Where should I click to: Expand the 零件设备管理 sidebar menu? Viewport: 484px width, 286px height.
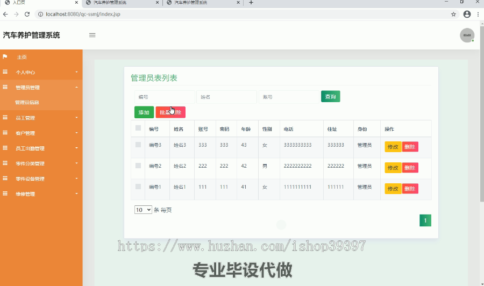pos(41,178)
